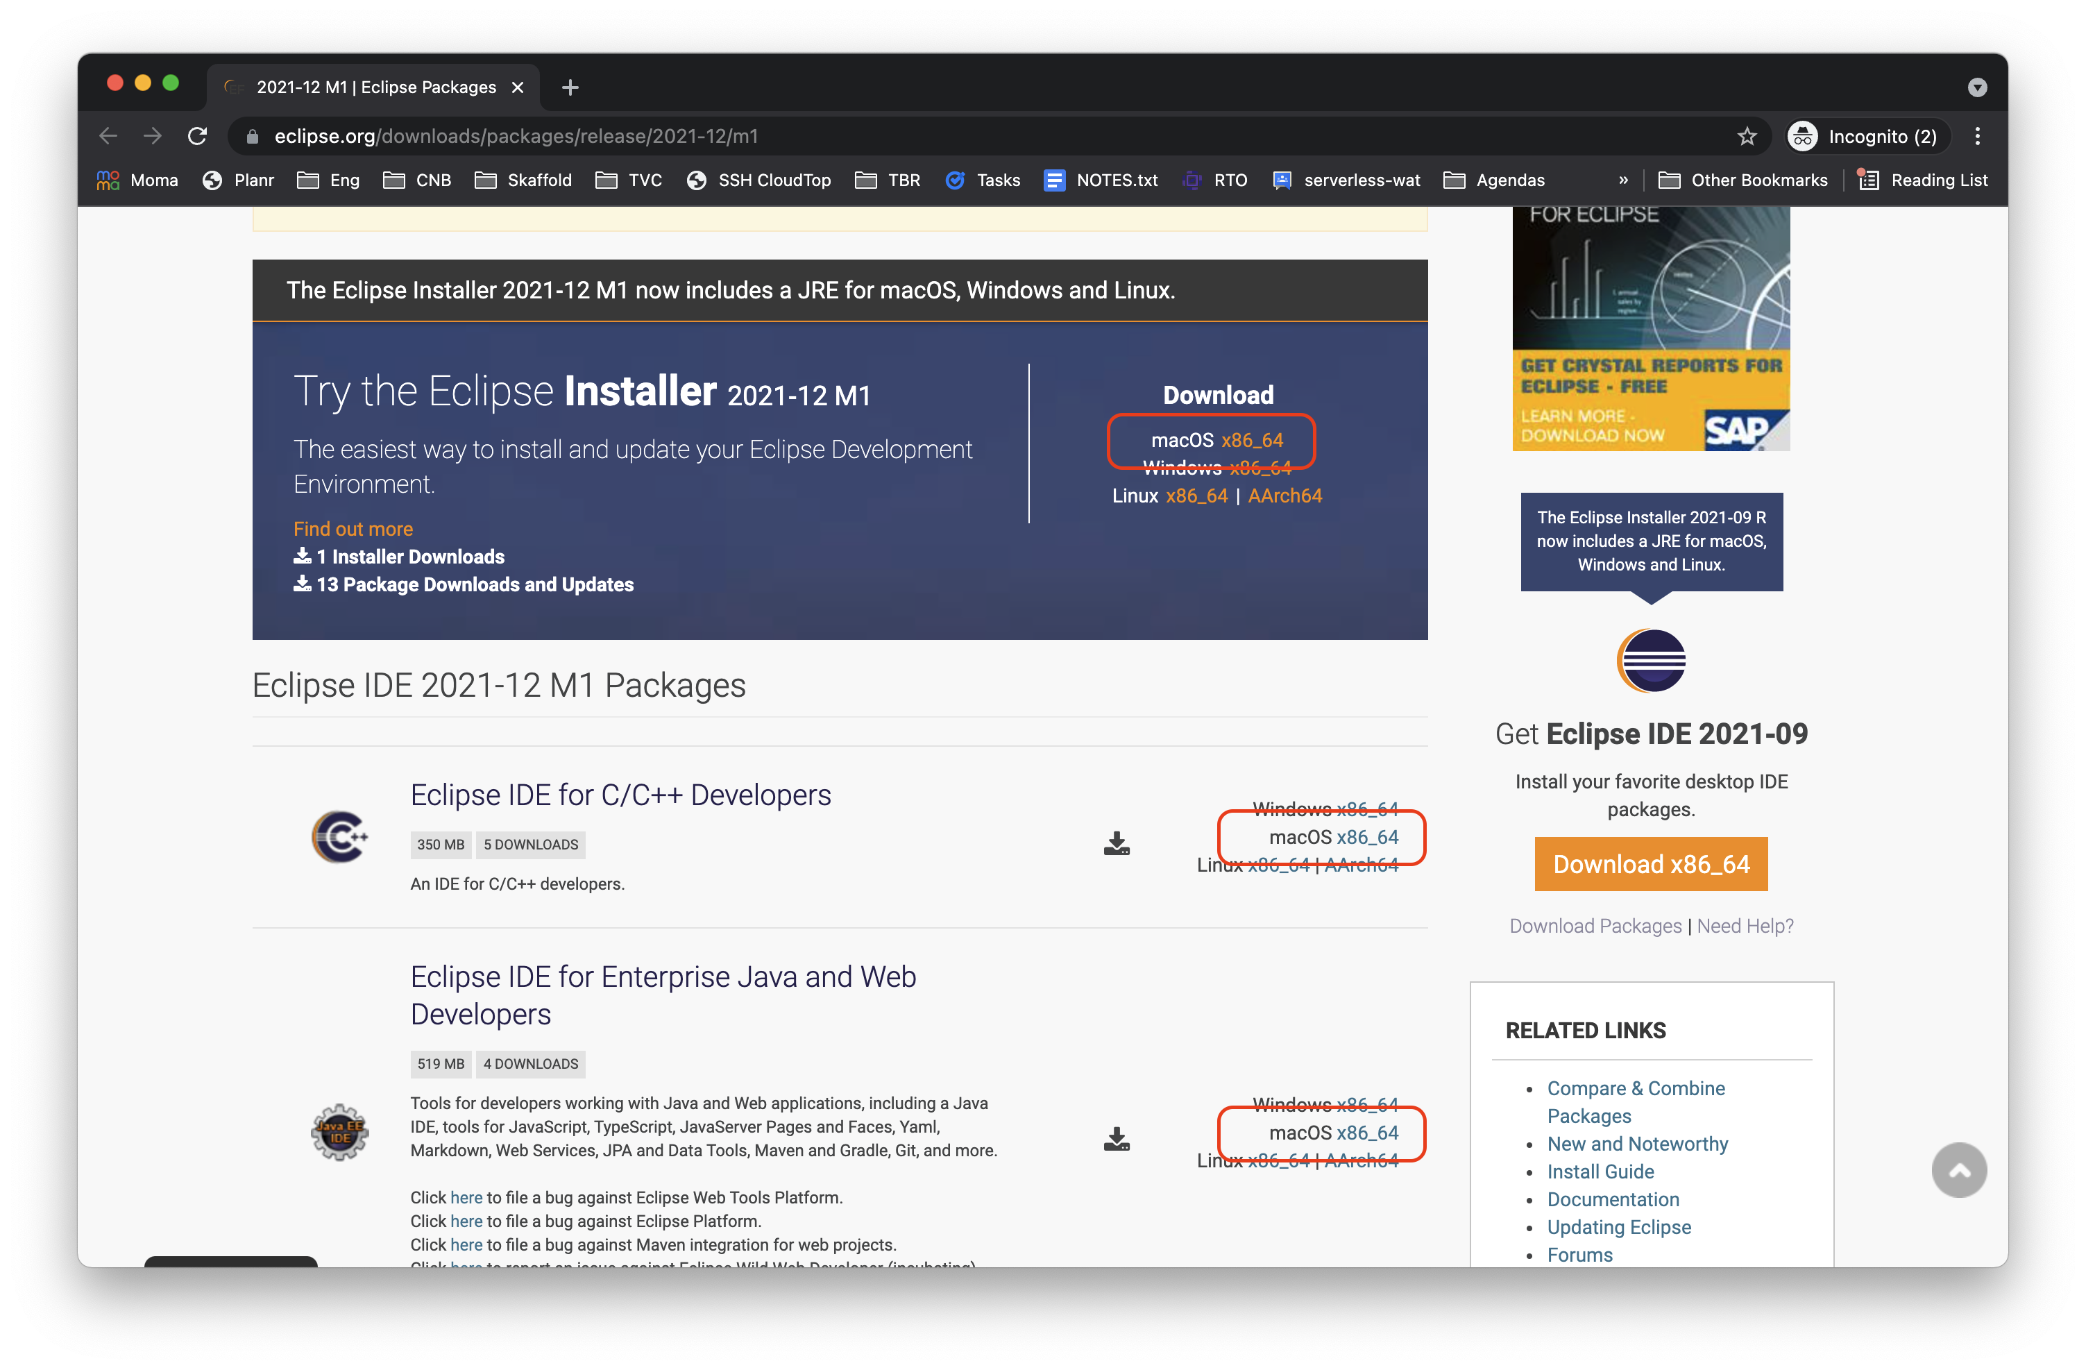Open the TVC bookmarks folder

[x=629, y=180]
